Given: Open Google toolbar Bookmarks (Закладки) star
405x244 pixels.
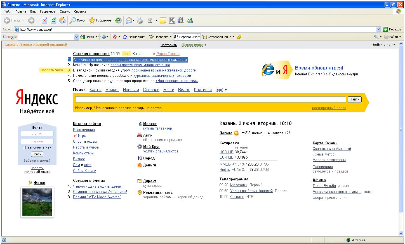Looking at the screenshot, I should [x=133, y=37].
